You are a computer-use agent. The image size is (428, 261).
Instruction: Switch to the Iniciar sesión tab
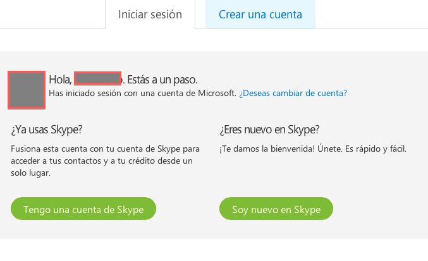point(150,14)
